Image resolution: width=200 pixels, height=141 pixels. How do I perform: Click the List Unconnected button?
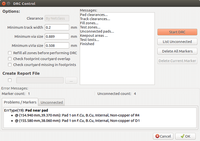click(177, 42)
